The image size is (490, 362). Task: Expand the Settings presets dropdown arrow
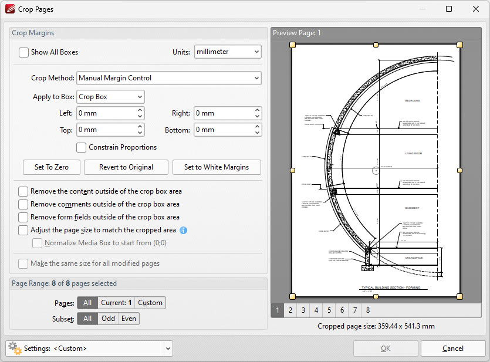pyautogui.click(x=168, y=349)
